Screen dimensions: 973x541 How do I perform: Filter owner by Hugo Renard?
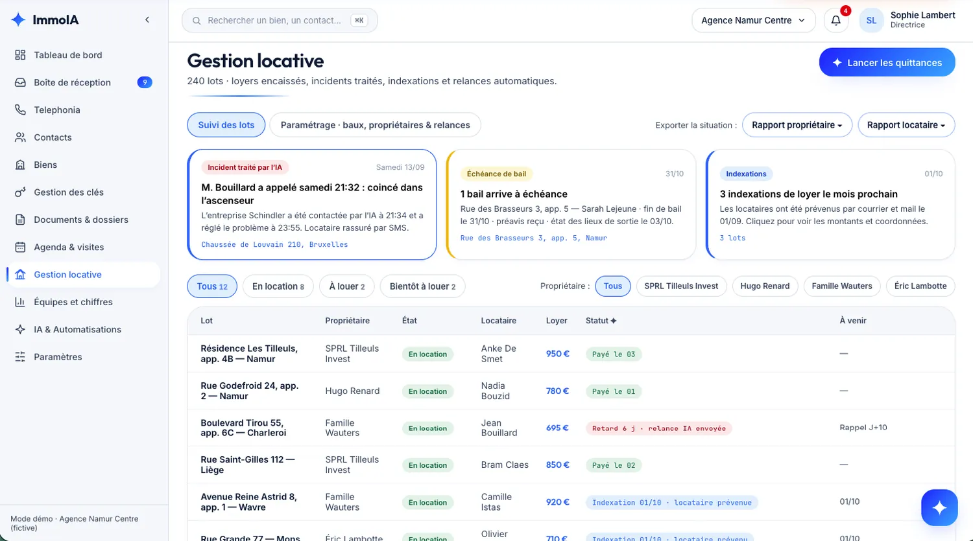[x=765, y=286]
